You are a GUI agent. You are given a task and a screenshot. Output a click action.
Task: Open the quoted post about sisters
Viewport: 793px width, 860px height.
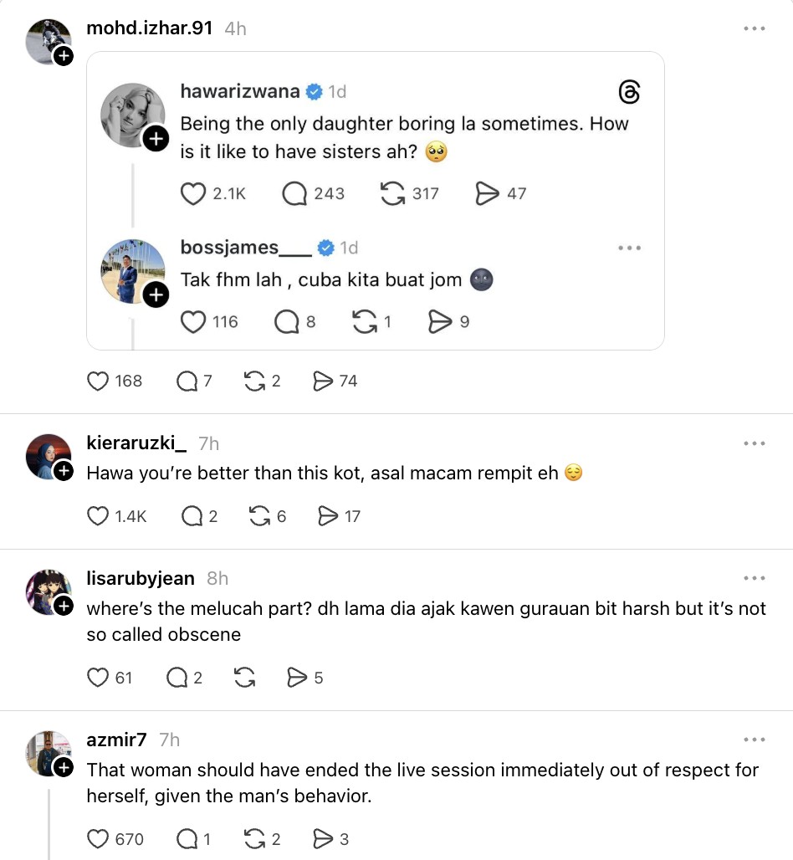[404, 137]
